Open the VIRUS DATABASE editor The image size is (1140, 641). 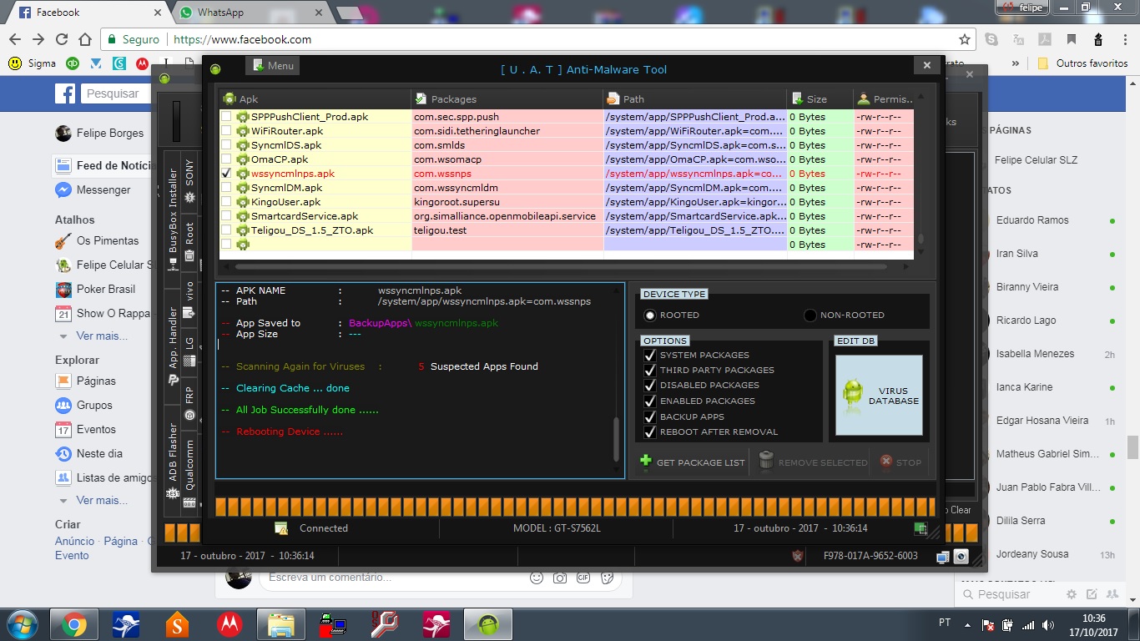point(879,395)
